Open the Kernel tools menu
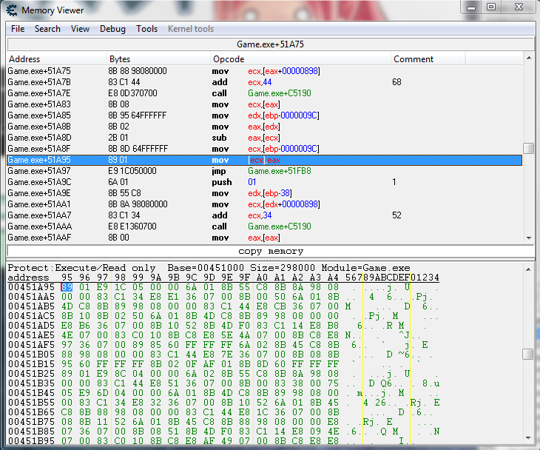Image resolution: width=540 pixels, height=450 pixels. [x=191, y=29]
